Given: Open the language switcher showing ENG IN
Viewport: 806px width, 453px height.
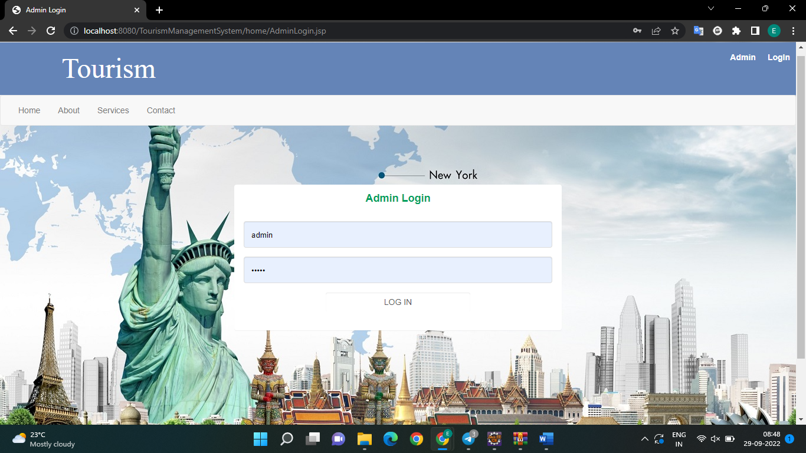Looking at the screenshot, I should tap(679, 439).
